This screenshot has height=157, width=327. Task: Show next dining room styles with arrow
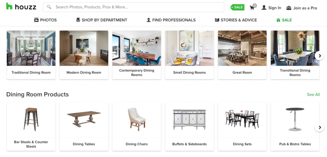pos(319,56)
